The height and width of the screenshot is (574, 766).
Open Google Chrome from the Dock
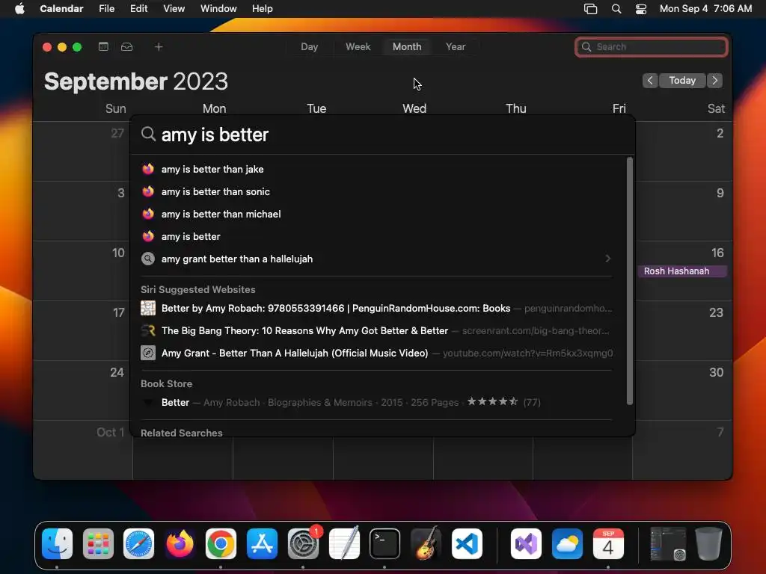point(221,544)
